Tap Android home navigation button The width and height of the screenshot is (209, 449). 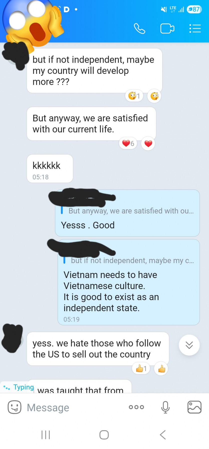[104, 434]
